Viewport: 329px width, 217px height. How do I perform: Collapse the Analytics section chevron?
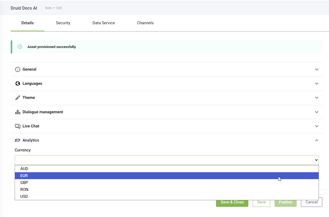point(317,140)
